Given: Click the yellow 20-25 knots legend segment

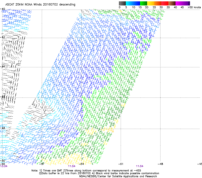Looking at the screenshot, I should (151, 3).
